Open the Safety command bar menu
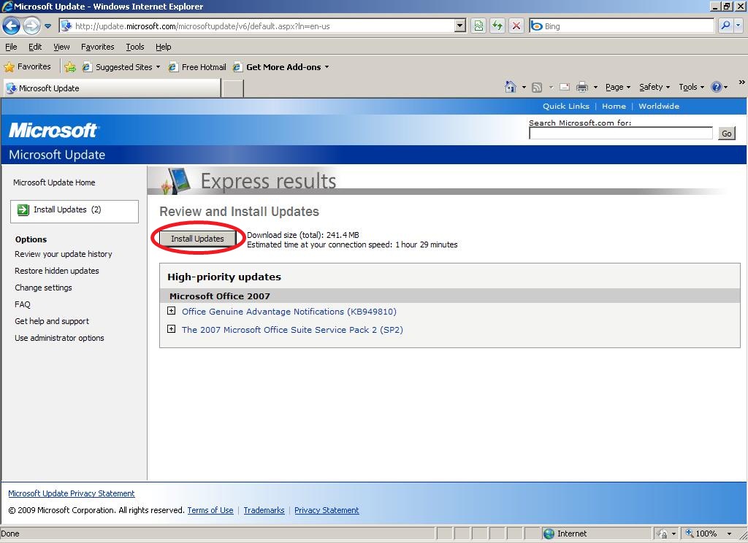Screen dimensions: 748x543 654,87
